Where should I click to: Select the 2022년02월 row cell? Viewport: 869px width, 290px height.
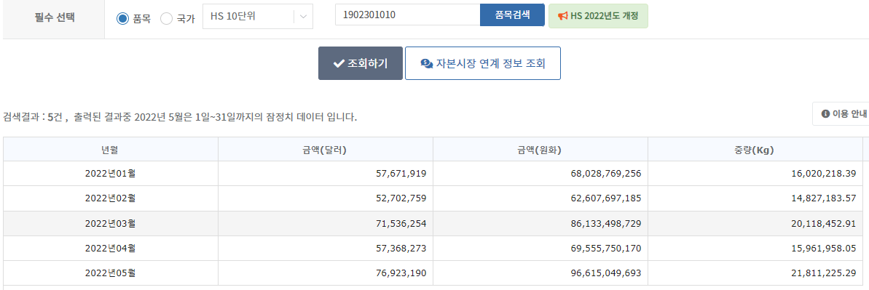click(110, 198)
